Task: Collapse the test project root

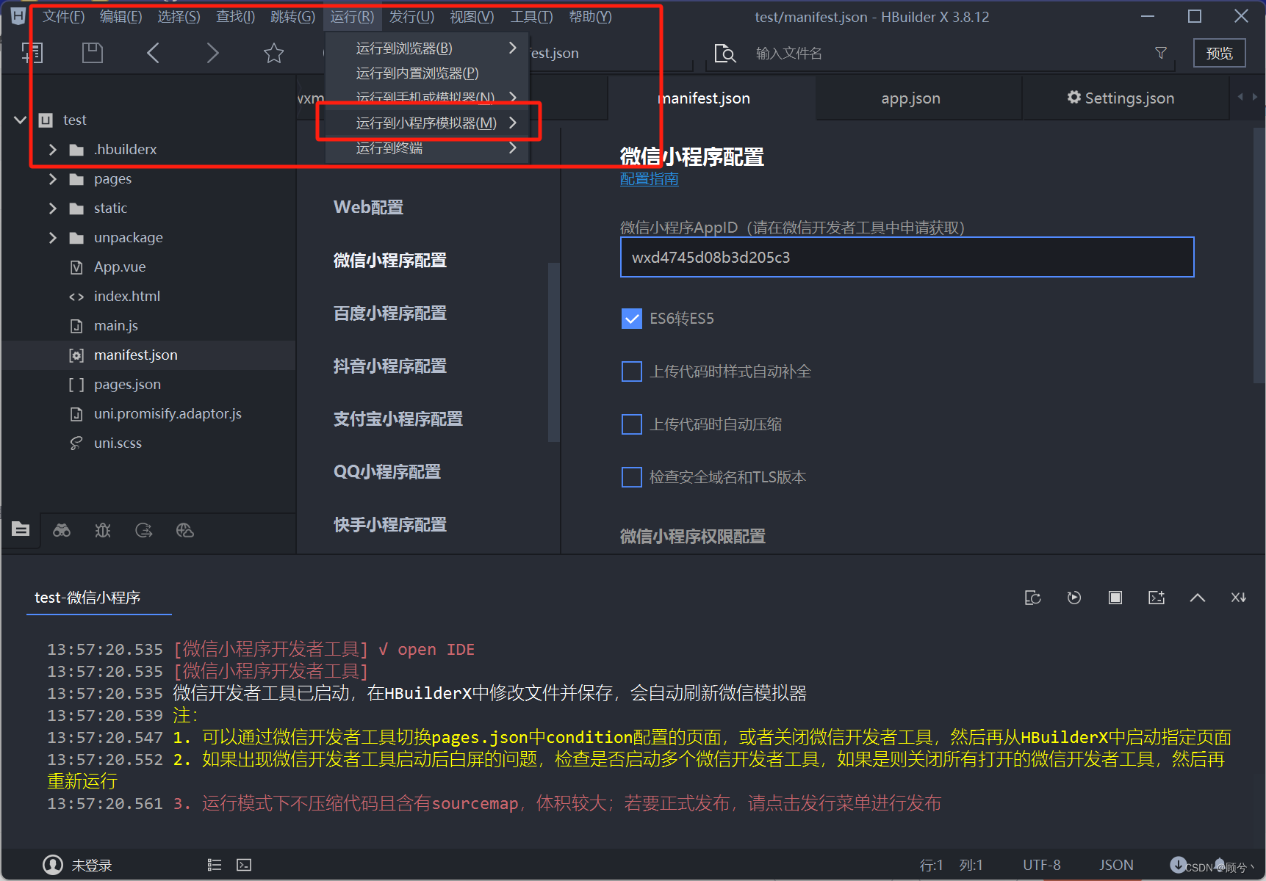Action: coord(20,120)
